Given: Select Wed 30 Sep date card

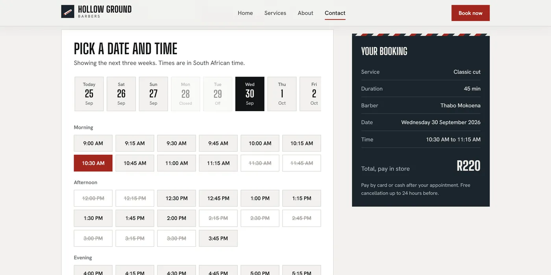Looking at the screenshot, I should 250,94.
